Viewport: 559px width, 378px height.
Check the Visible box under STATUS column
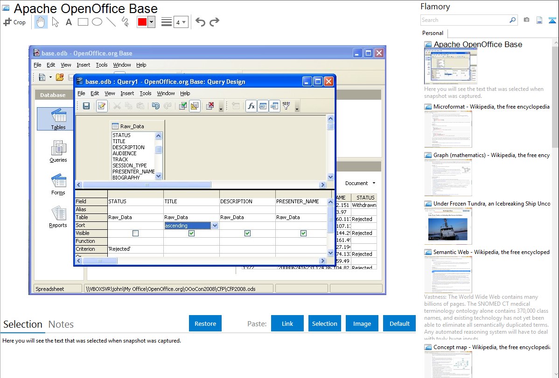135,234
